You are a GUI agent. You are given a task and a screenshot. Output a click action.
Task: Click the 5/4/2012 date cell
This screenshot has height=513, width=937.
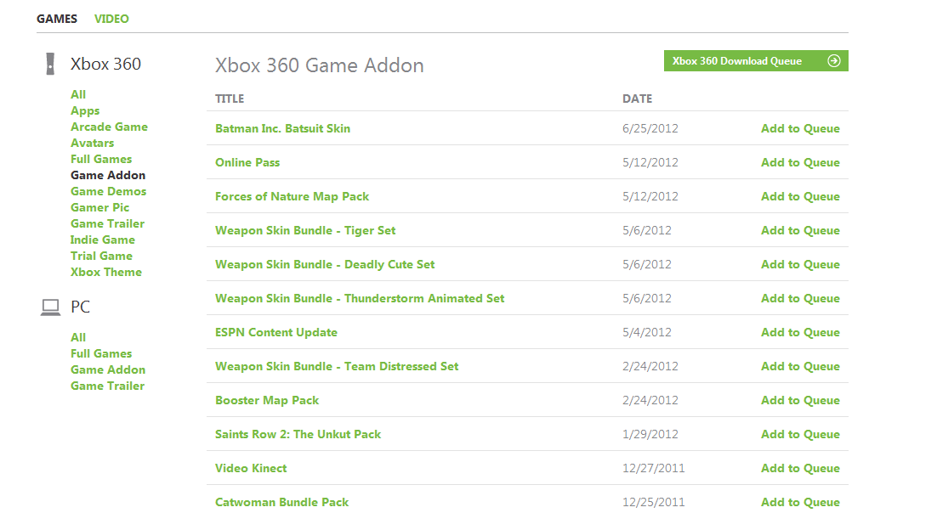pyautogui.click(x=646, y=333)
